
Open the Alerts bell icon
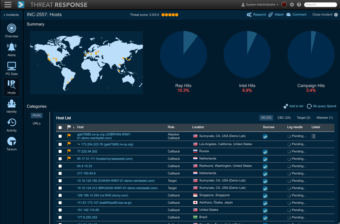point(12,47)
